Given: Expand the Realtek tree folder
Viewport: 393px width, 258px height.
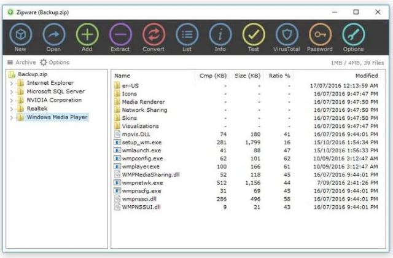Looking at the screenshot, I should (12, 109).
